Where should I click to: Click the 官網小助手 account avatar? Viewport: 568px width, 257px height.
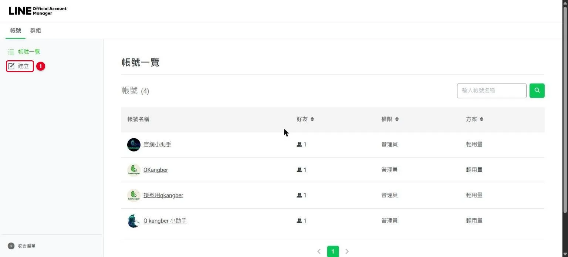[134, 145]
